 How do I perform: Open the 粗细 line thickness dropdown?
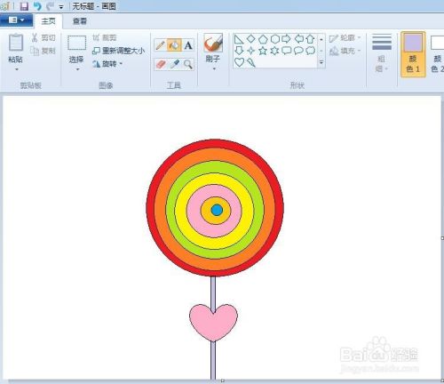tap(382, 53)
